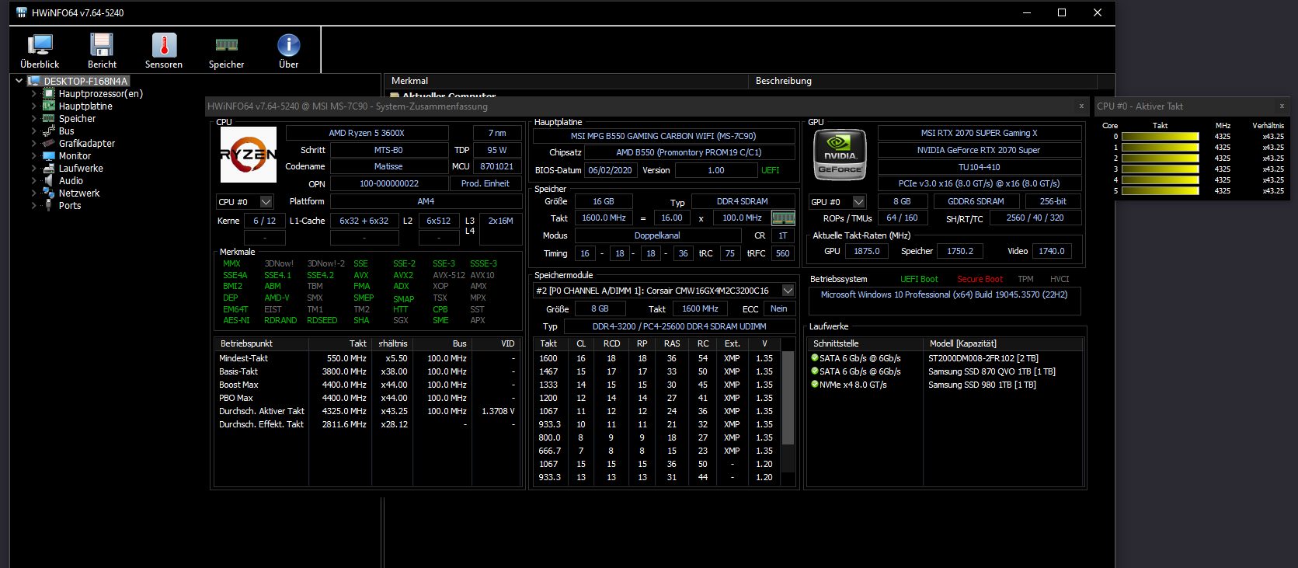Click the Merkmal column header

566,81
